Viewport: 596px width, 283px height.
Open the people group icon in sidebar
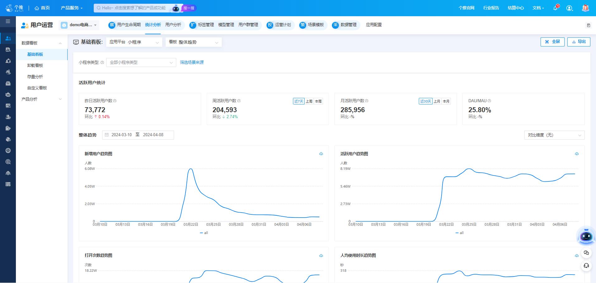coord(8,173)
